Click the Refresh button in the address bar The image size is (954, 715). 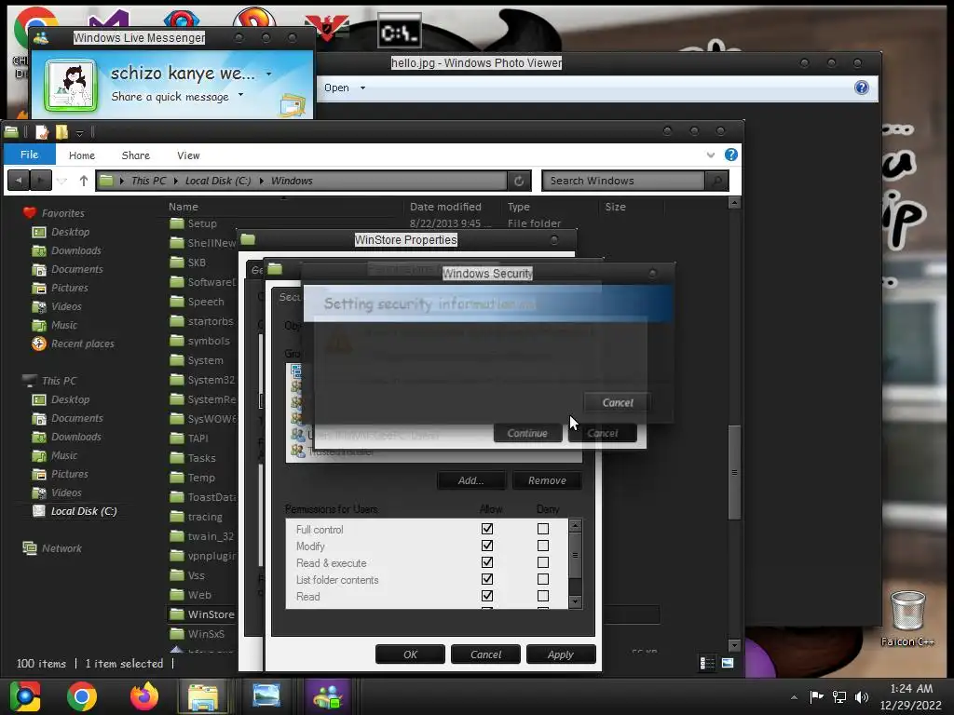pyautogui.click(x=519, y=181)
